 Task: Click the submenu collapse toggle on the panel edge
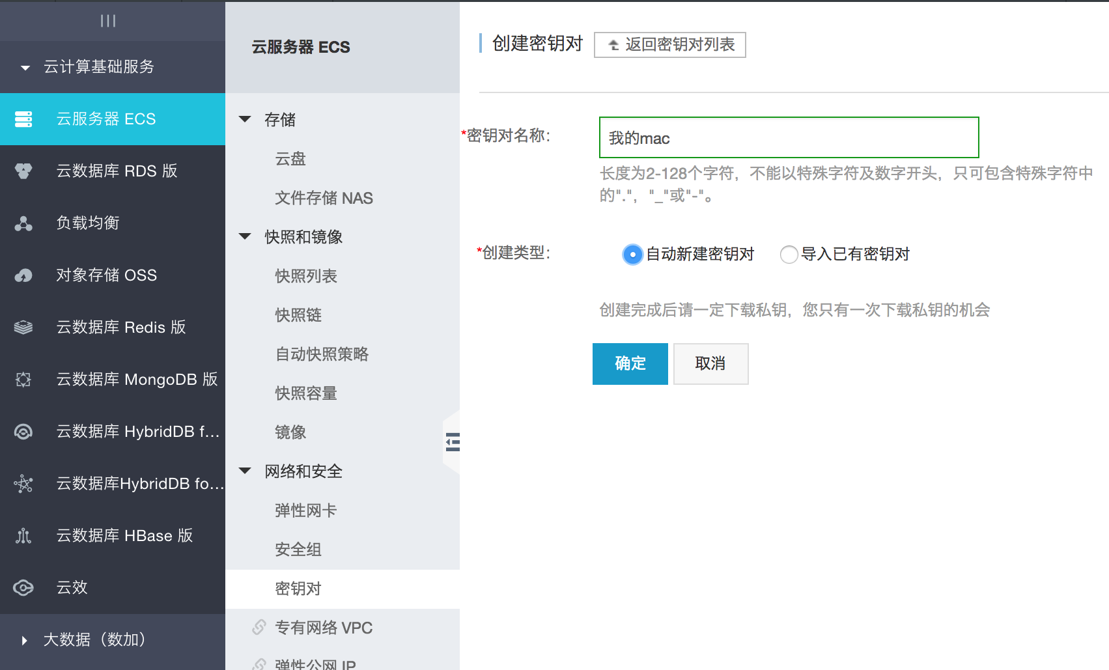[x=453, y=442]
